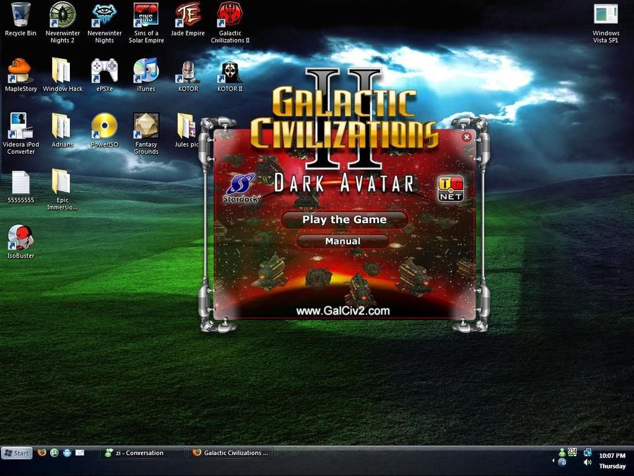The image size is (634, 476).
Task: Select the Windows Vista SP1 desktop icon
Action: [606, 23]
